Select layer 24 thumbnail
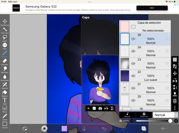 [125, 51]
